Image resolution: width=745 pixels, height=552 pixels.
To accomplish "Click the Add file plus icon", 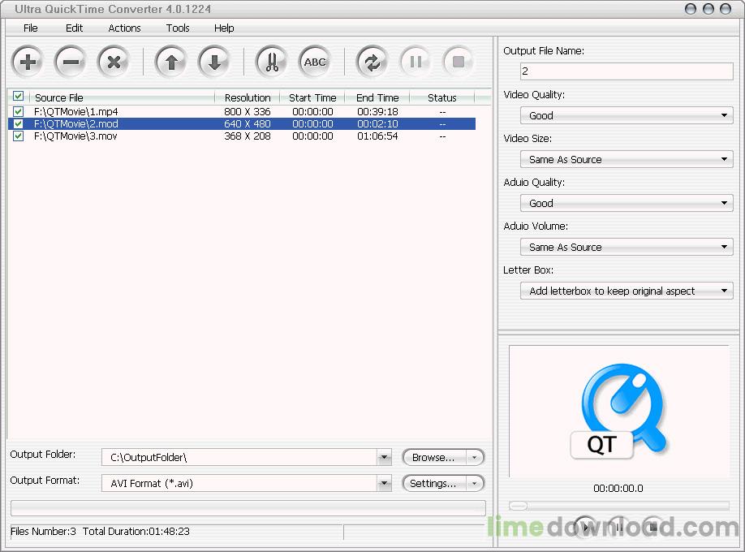I will pyautogui.click(x=28, y=62).
